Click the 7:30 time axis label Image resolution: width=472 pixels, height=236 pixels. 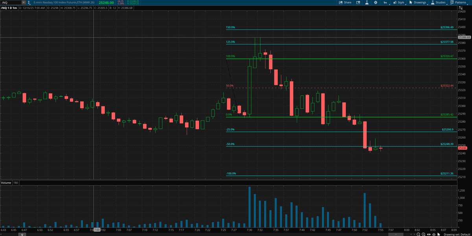[249, 230]
